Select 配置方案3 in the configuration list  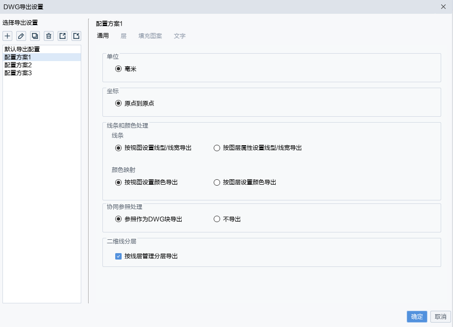[42, 73]
